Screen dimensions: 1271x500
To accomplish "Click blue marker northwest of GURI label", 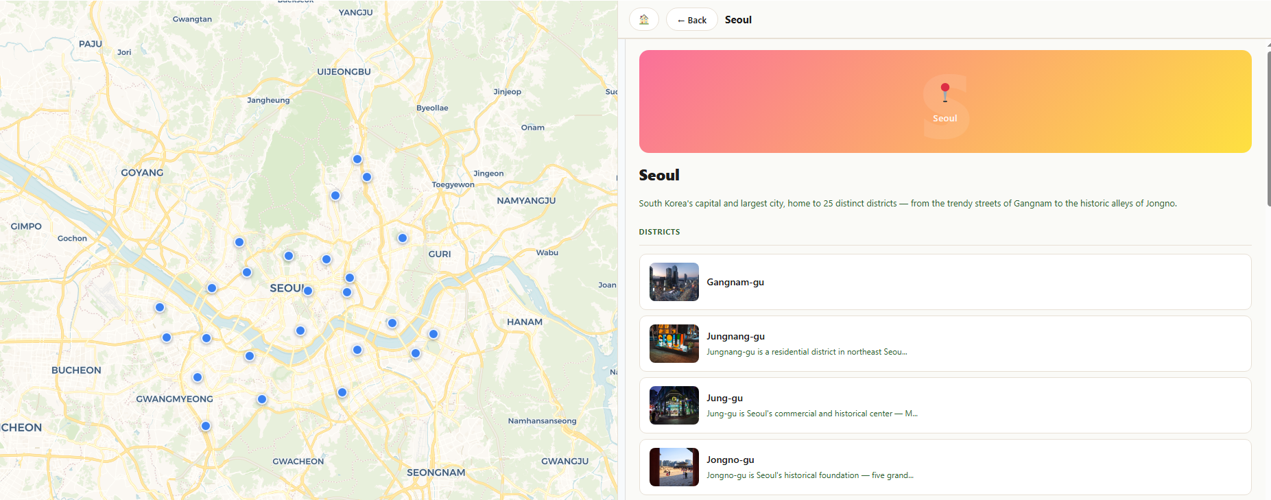I will 403,238.
